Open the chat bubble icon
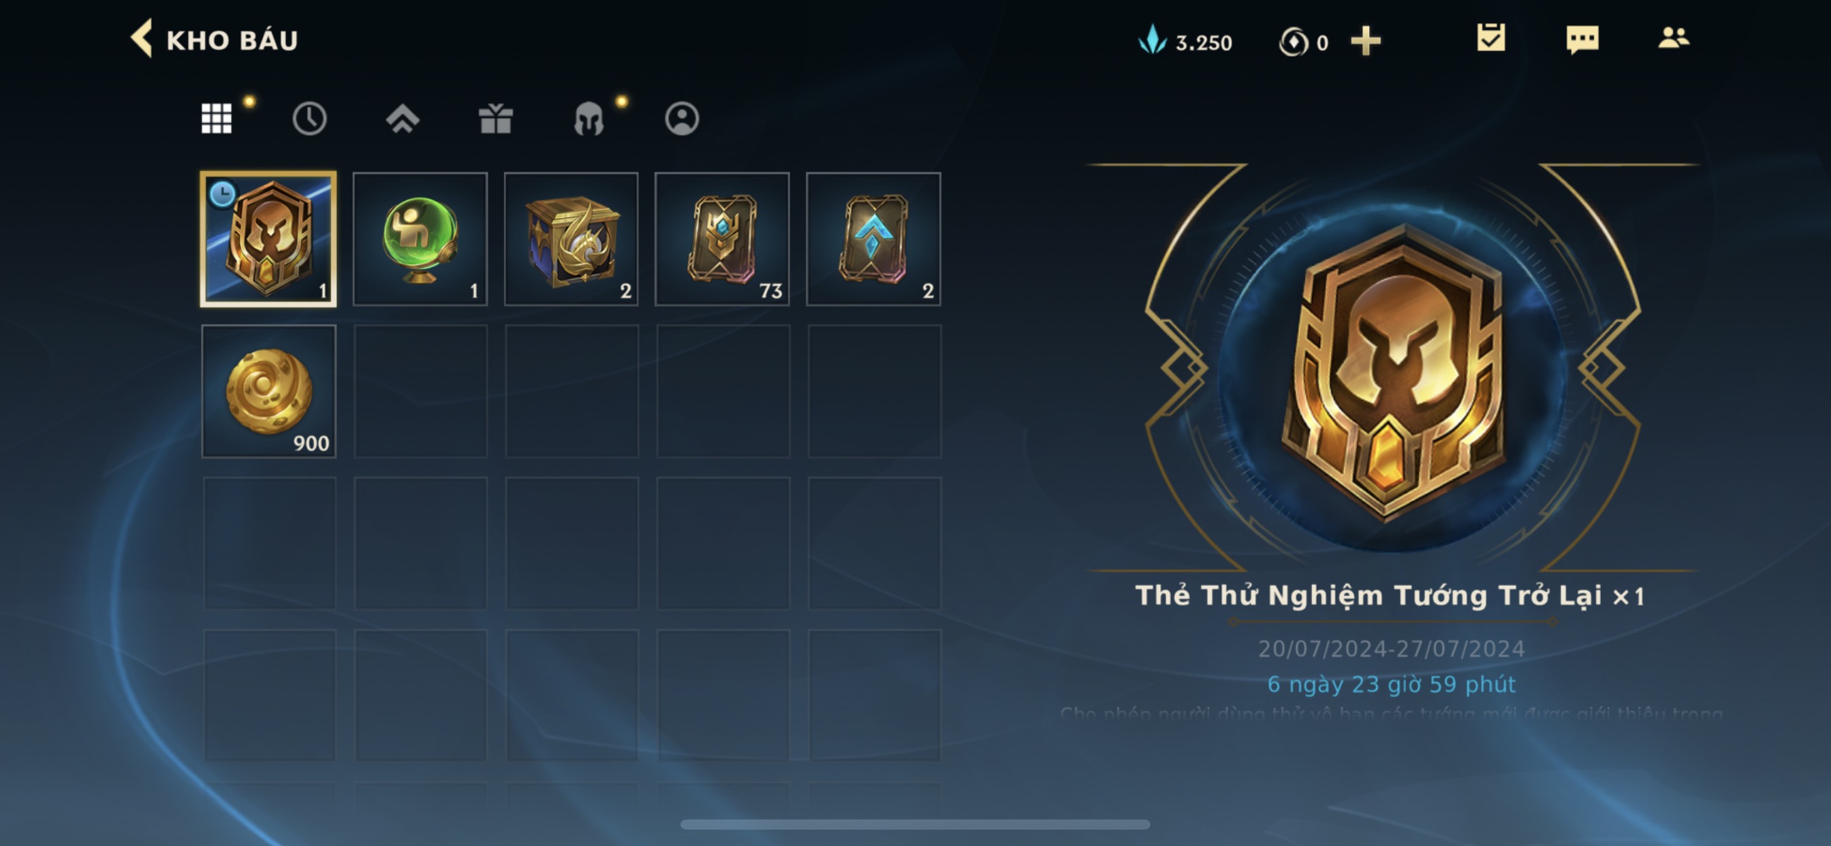 click(1582, 39)
